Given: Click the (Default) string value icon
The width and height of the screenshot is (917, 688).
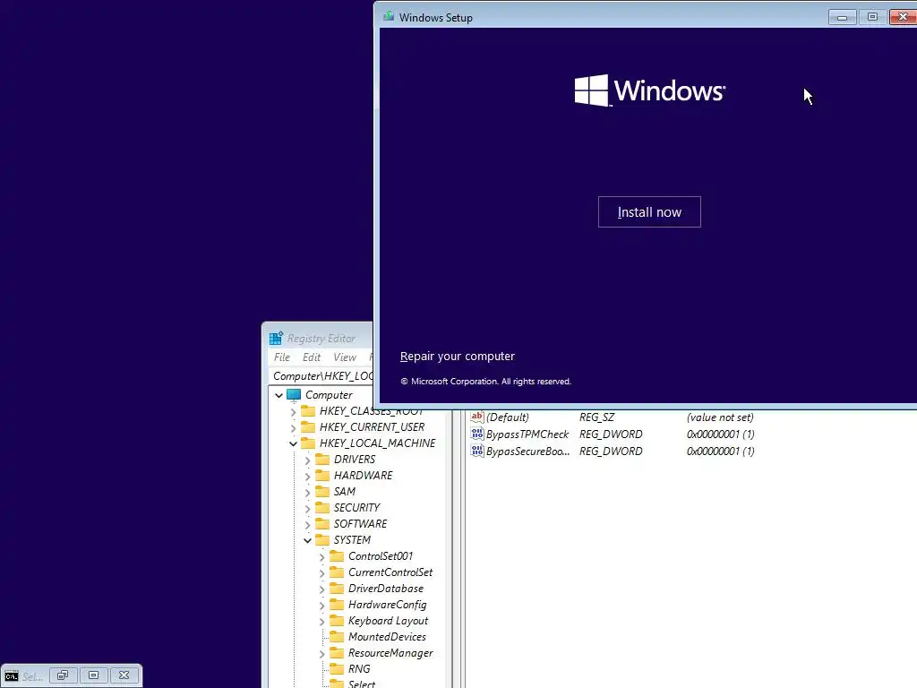Looking at the screenshot, I should (x=477, y=417).
